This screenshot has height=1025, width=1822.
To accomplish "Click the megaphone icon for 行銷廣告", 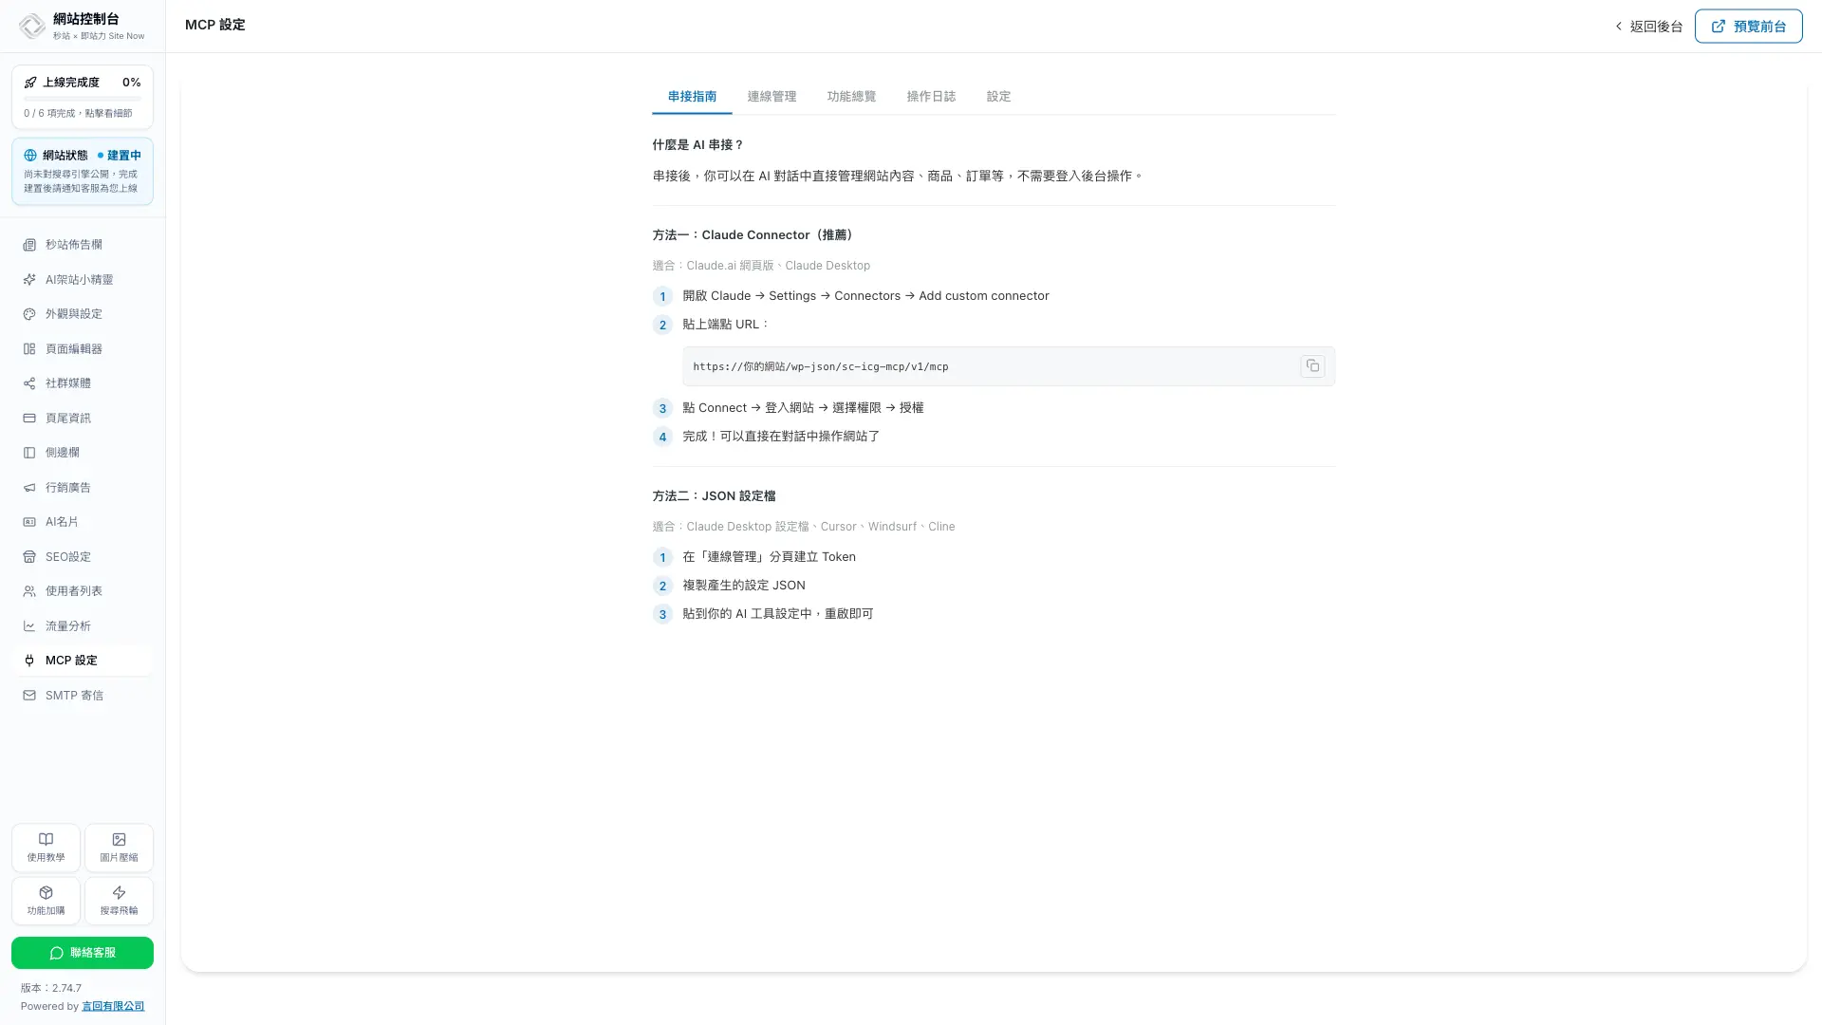I will 29,488.
